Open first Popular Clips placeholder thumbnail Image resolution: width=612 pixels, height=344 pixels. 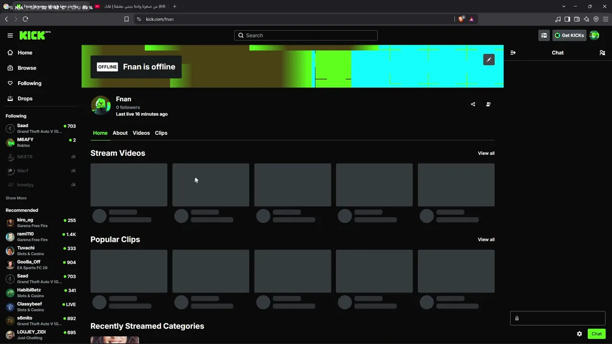tap(129, 271)
